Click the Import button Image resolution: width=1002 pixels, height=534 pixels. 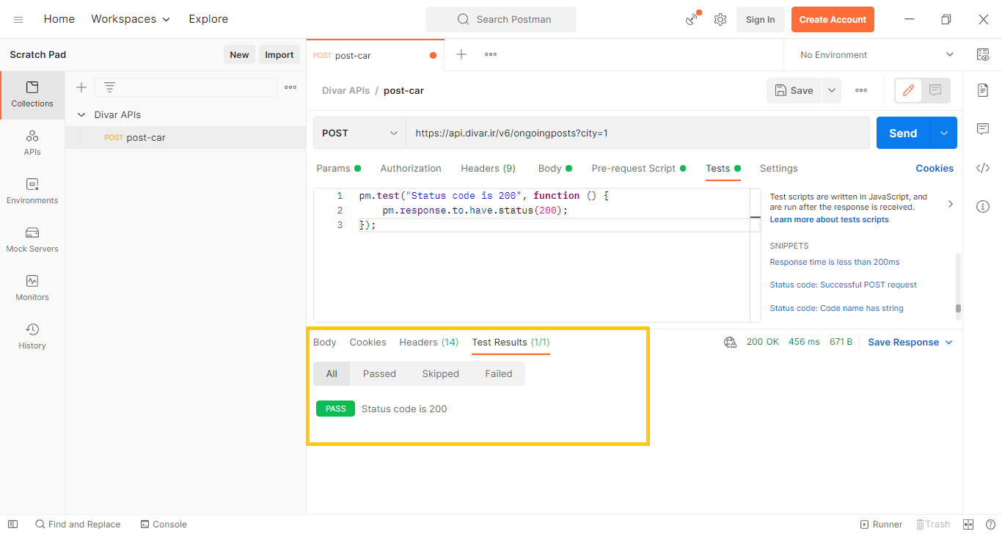pyautogui.click(x=279, y=54)
